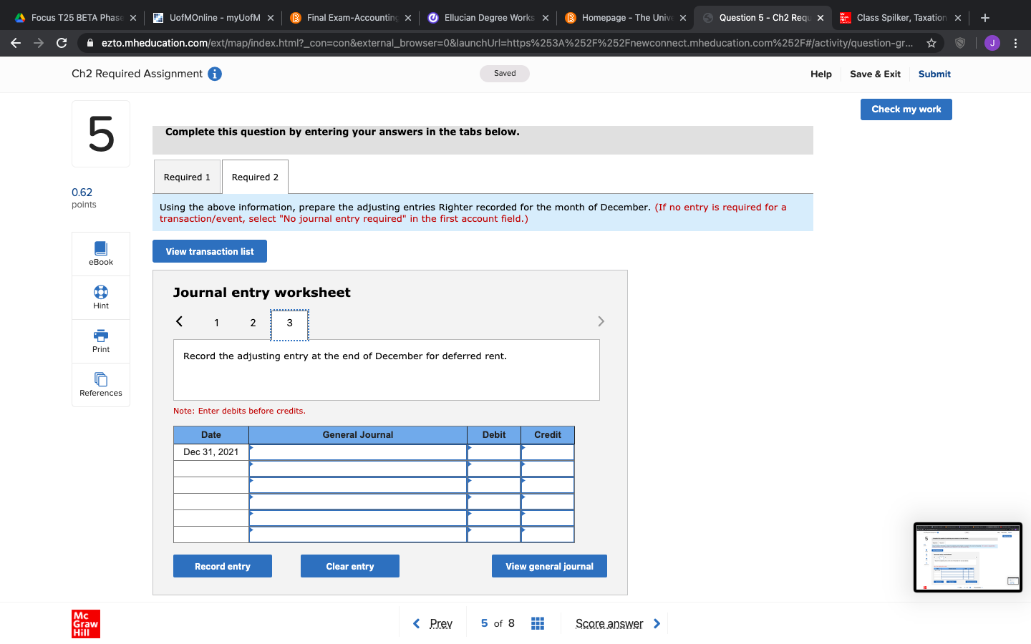This screenshot has height=644, width=1031.
Task: Click the next question arrow after Score answer
Action: click(x=657, y=623)
